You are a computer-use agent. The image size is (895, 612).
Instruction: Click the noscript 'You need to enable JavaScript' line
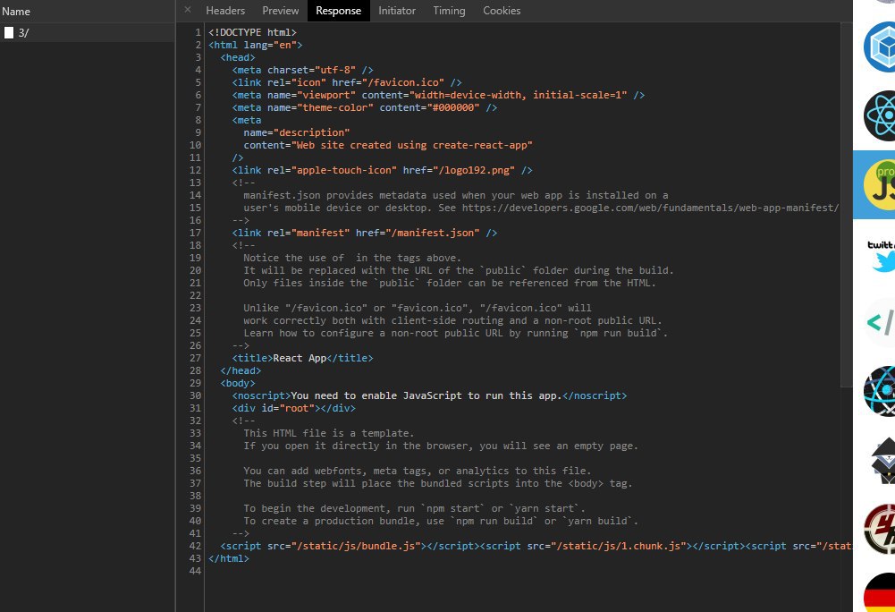tap(429, 396)
